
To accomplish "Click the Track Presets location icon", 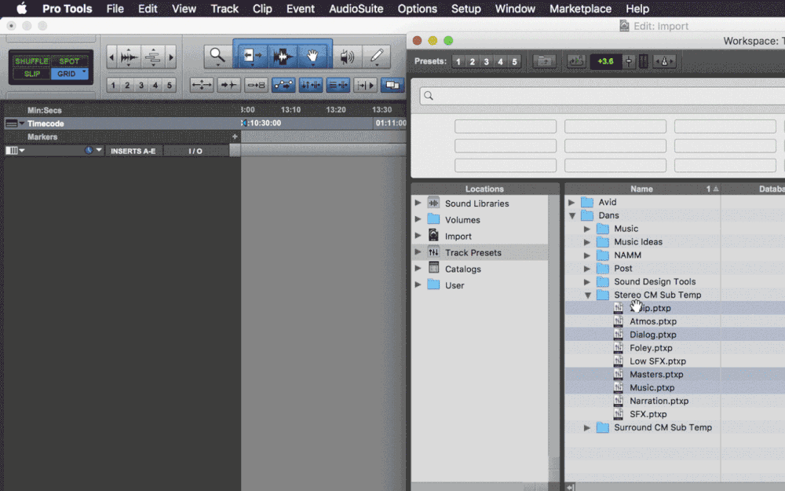I will [x=433, y=252].
